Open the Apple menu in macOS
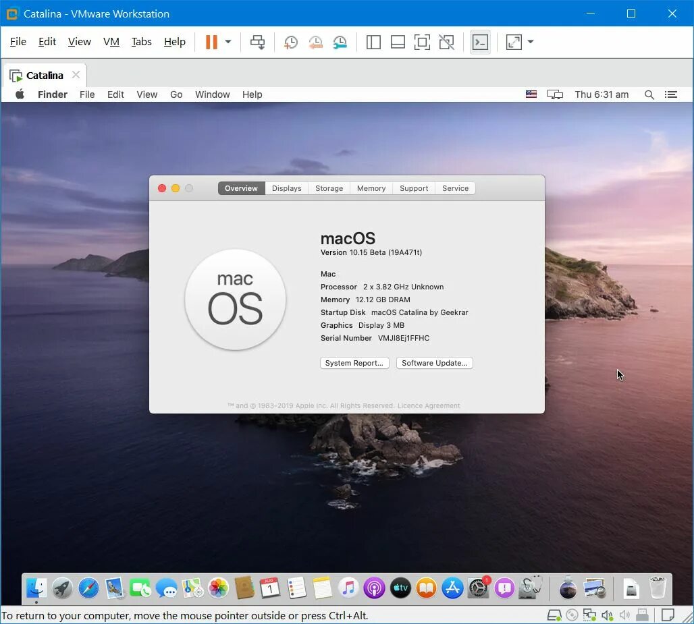 (20, 94)
